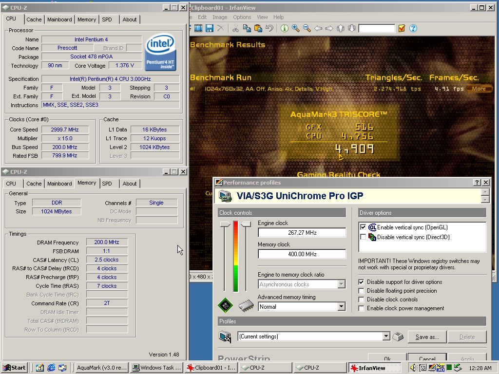Click the help question mark in Performance profiles title
The image size is (499, 374).
477,182
